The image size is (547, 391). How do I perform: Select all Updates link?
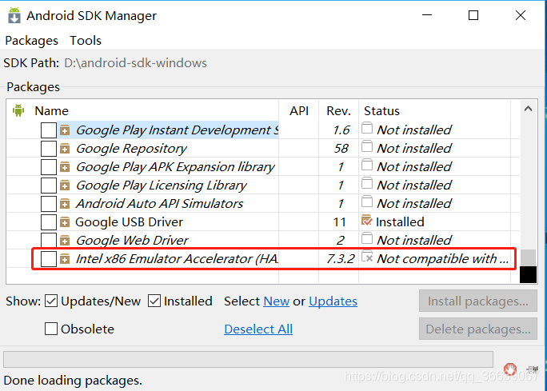coord(333,301)
